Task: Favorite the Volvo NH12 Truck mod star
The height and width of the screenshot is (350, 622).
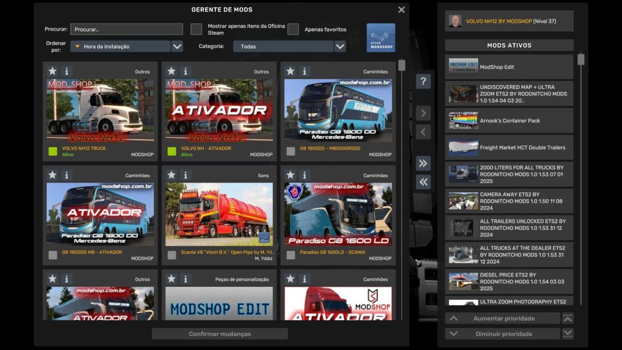Action: pos(52,71)
